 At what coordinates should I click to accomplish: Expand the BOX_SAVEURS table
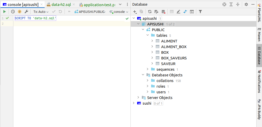[x=152, y=58]
